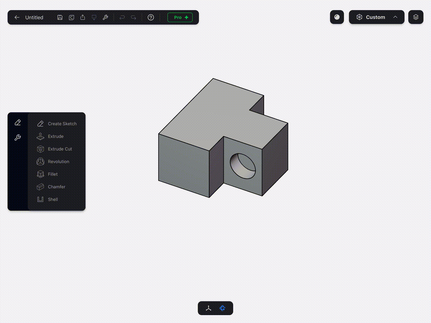
Task: Select the Extrude tool
Action: point(56,136)
